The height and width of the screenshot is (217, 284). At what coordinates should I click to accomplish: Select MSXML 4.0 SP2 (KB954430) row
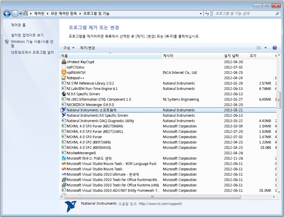[x=169, y=148]
